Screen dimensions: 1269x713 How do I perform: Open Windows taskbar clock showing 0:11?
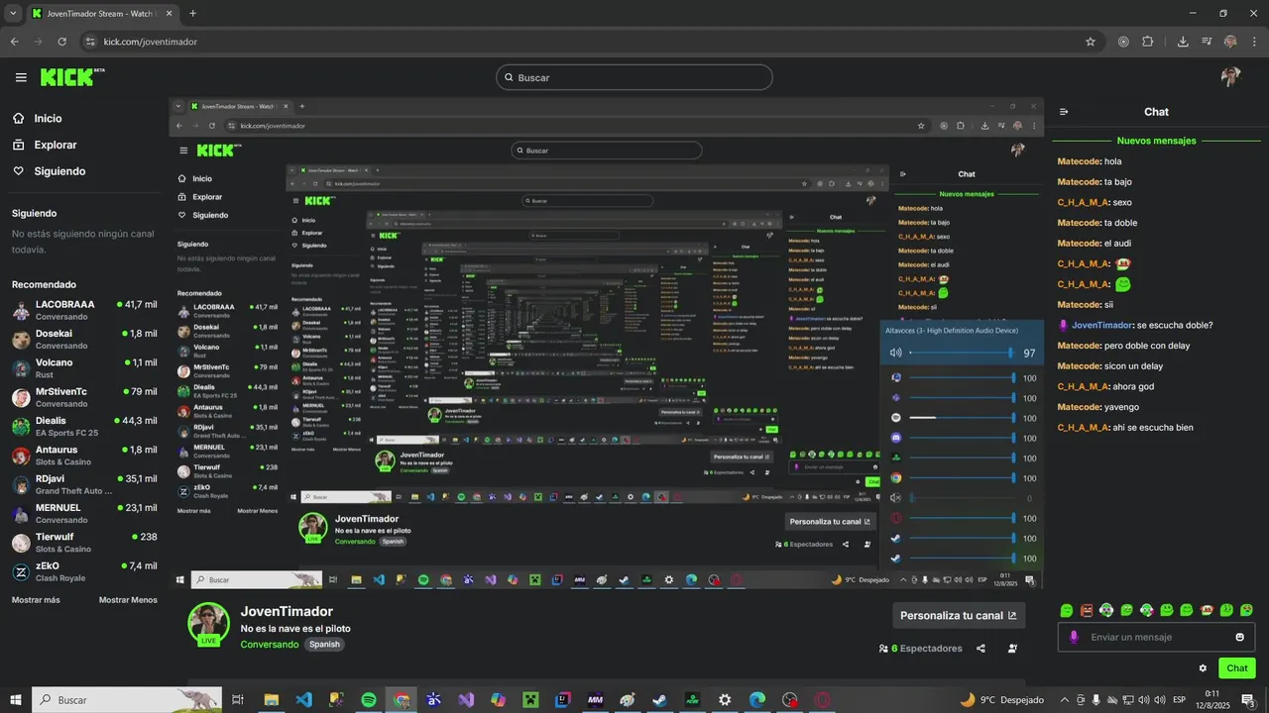[1211, 700]
